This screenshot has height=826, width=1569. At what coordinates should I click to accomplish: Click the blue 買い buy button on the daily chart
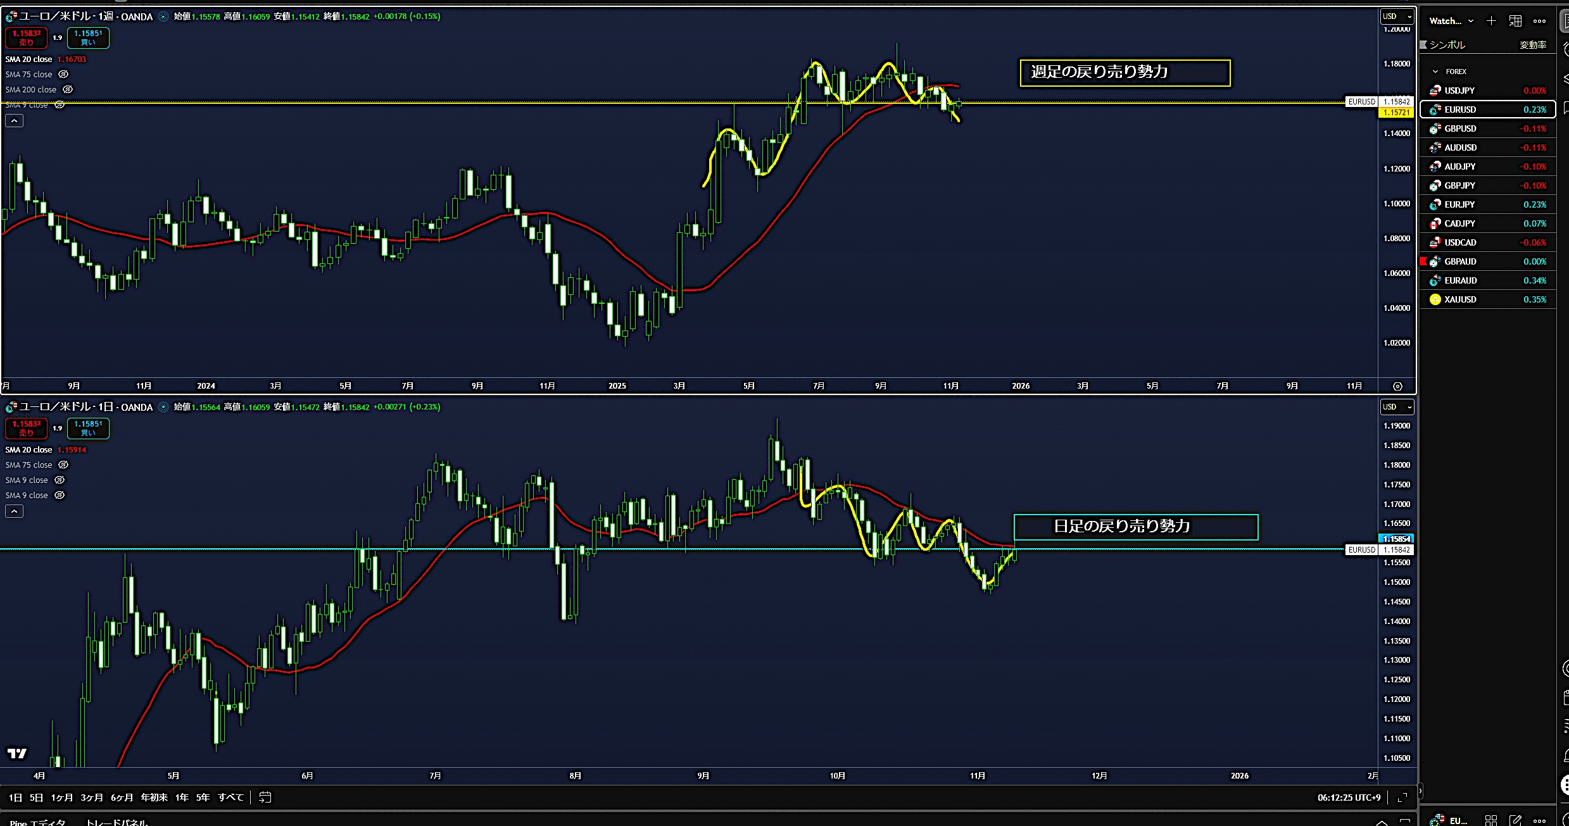tap(88, 428)
